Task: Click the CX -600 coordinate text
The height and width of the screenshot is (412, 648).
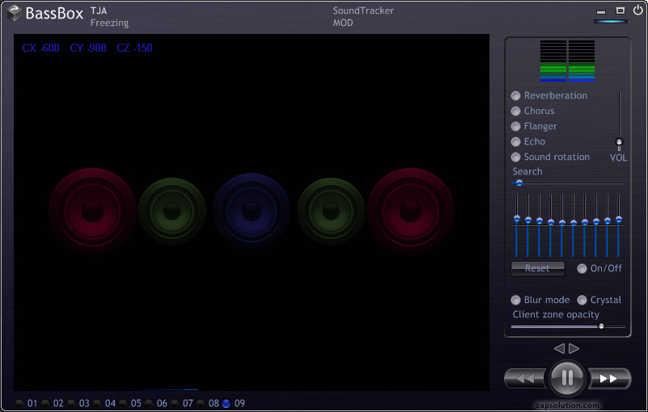Action: pyautogui.click(x=40, y=48)
